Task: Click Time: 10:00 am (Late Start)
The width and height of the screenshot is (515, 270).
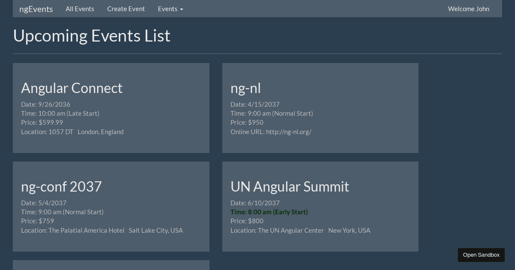Action: tap(60, 113)
